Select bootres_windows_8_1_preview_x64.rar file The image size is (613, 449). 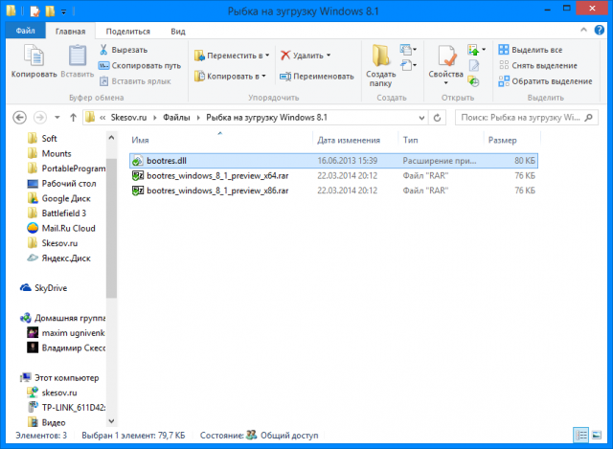pos(333,175)
